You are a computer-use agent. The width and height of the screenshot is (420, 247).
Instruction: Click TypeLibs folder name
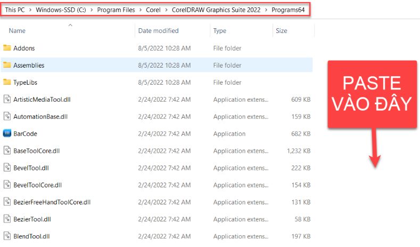tap(25, 83)
